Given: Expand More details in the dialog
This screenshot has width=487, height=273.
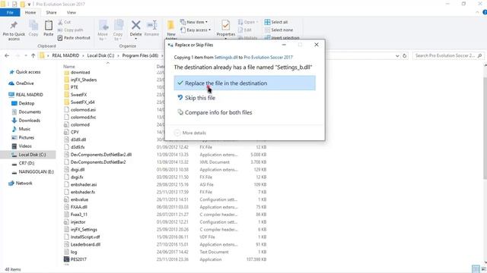Looking at the screenshot, I should click(x=190, y=133).
